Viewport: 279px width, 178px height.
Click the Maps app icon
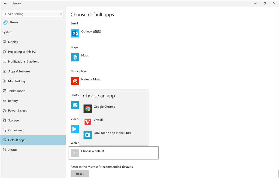coord(75,57)
